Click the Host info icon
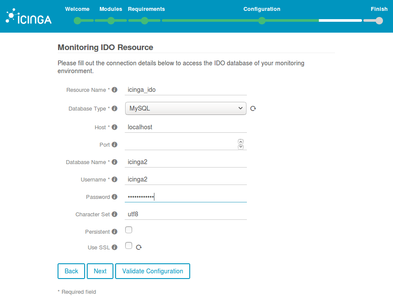 [115, 127]
